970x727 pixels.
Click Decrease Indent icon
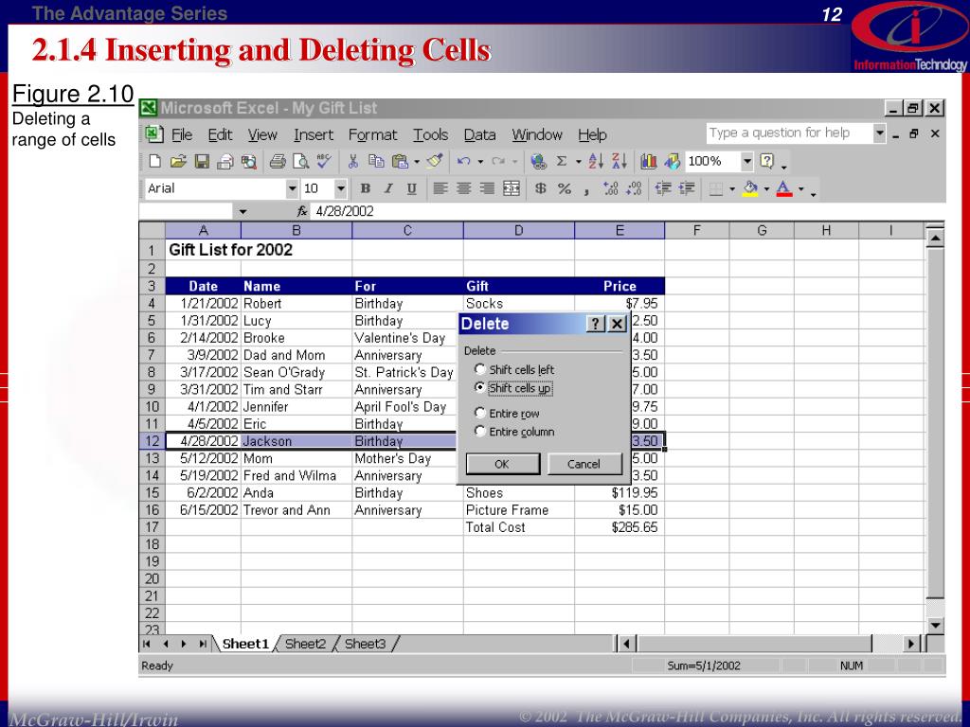[663, 188]
